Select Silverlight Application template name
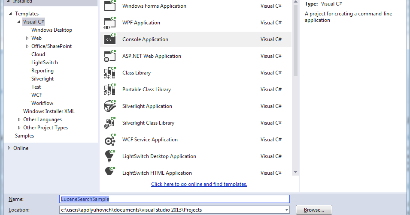Viewport: 410px width, 215px height. (x=147, y=106)
